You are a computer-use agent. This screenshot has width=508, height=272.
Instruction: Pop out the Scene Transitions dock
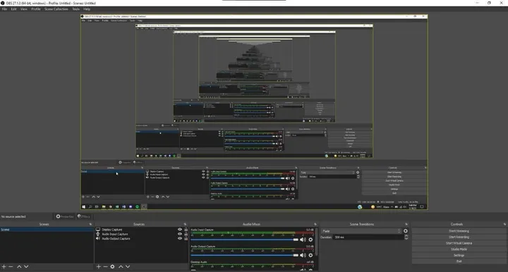pos(406,224)
